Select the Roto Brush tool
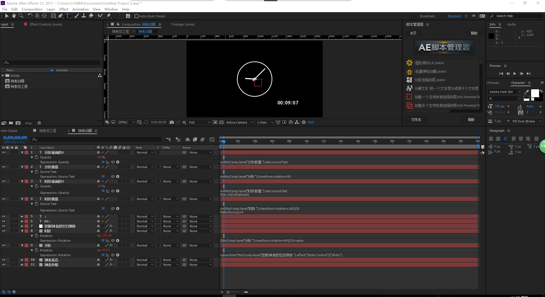This screenshot has height=297, width=545. point(100,16)
